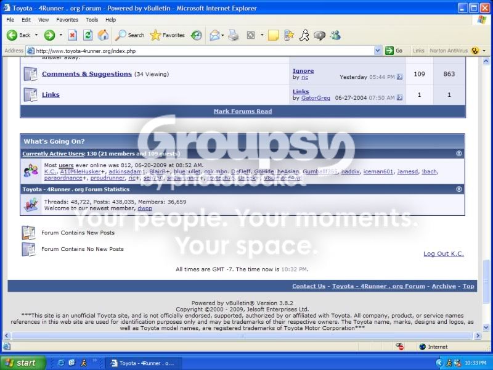Click the Go button beside address bar

click(x=394, y=51)
